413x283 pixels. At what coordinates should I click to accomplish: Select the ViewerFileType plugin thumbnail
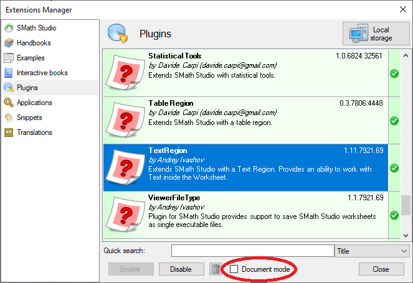click(125, 215)
